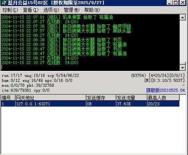Click the 37.63K traffic cell
Screen dimensions: 188x155
tap(132, 104)
